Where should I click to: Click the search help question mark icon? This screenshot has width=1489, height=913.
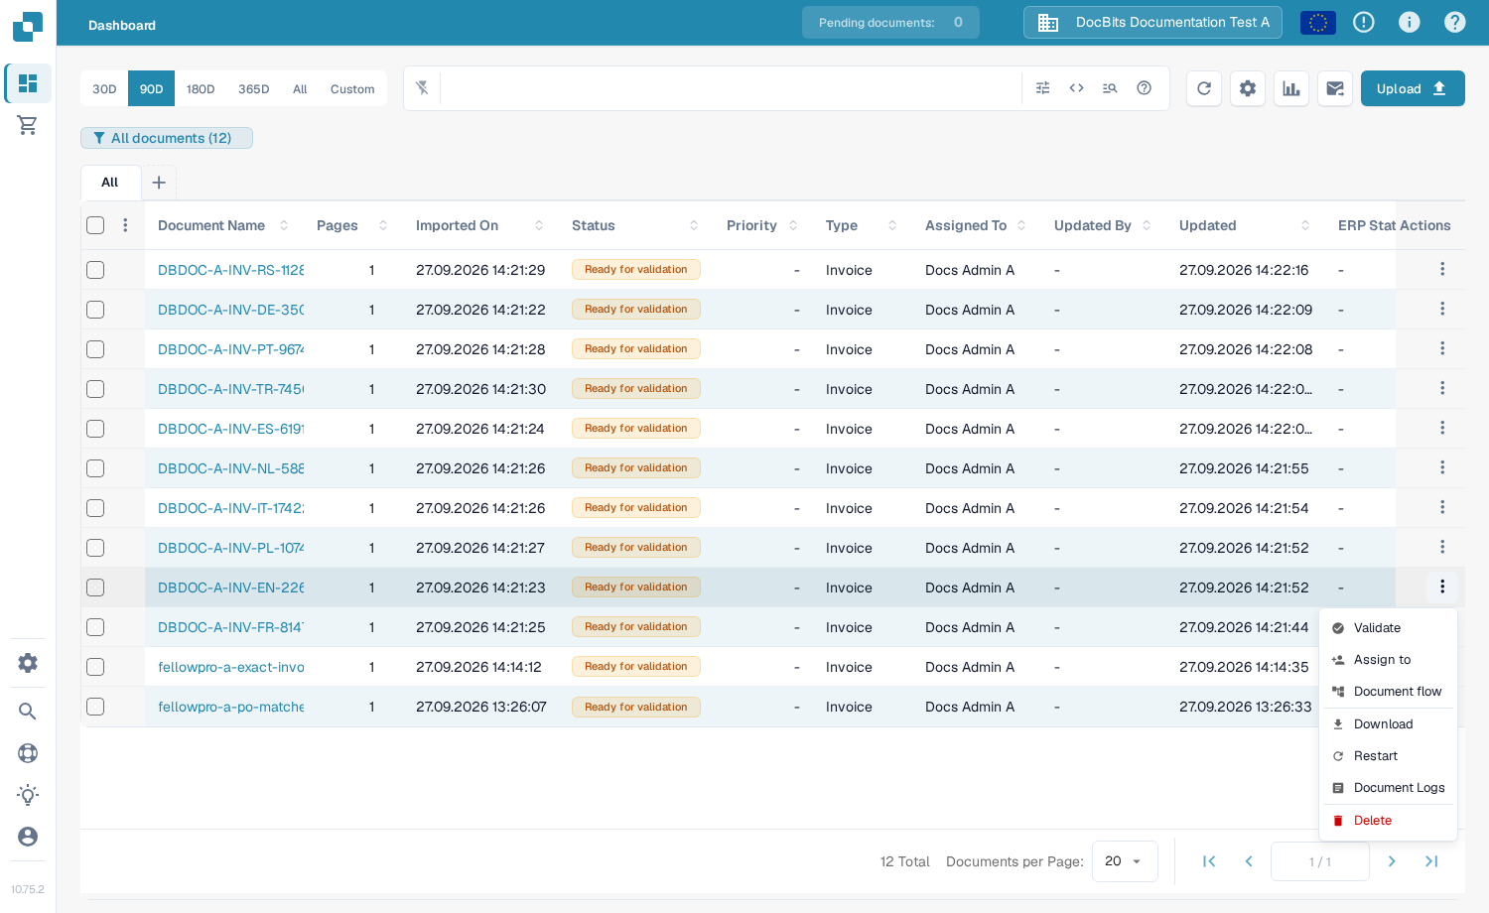(1144, 88)
